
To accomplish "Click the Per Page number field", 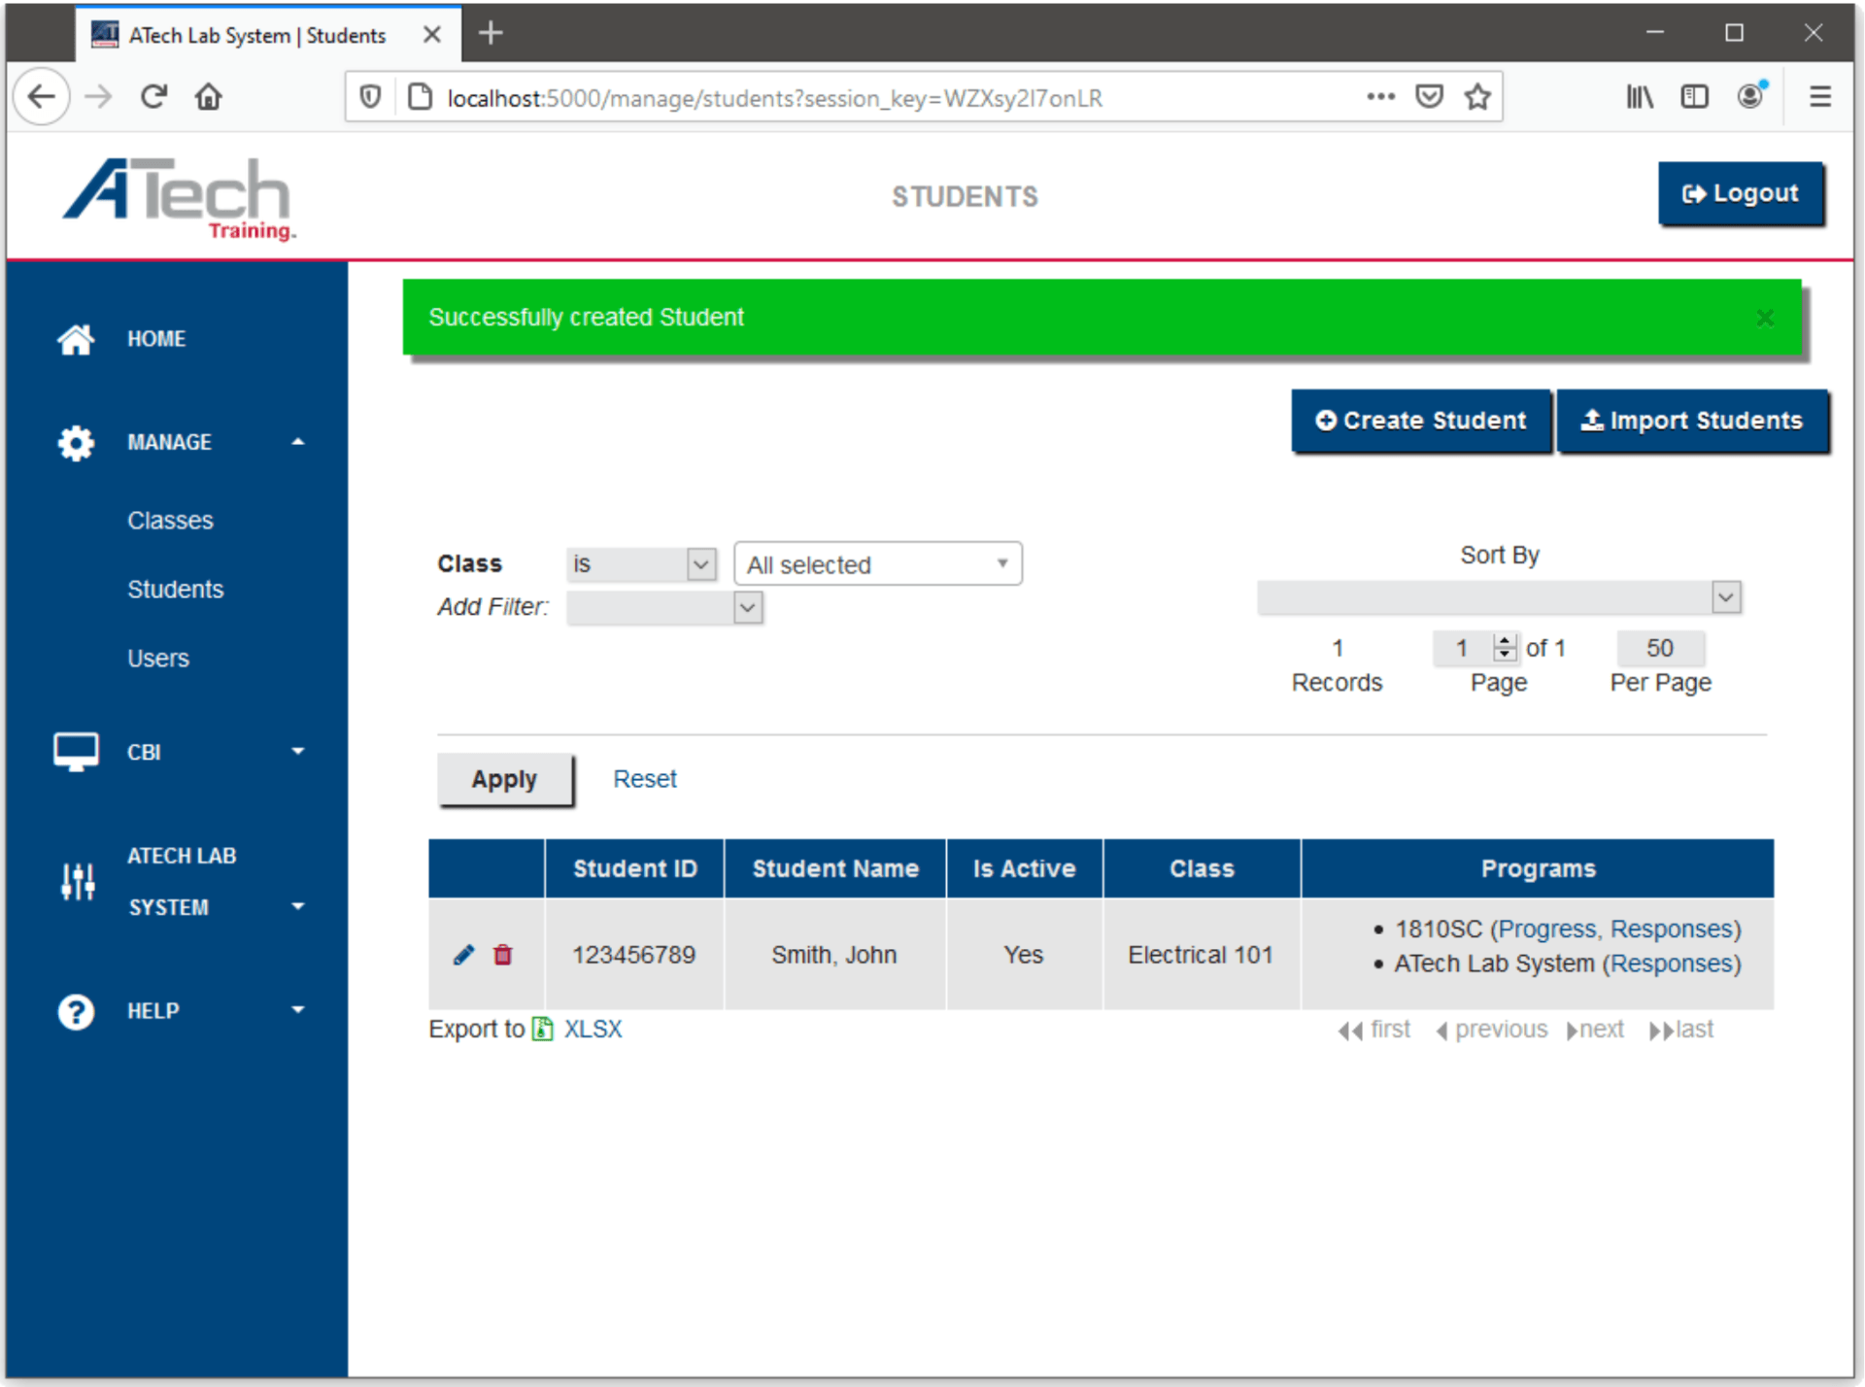I will [x=1659, y=648].
